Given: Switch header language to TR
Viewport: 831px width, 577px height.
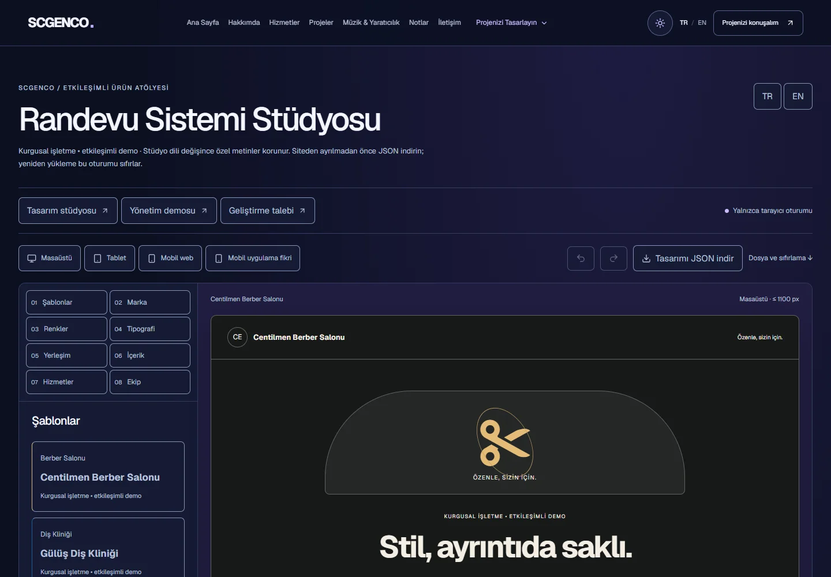Looking at the screenshot, I should pos(684,23).
